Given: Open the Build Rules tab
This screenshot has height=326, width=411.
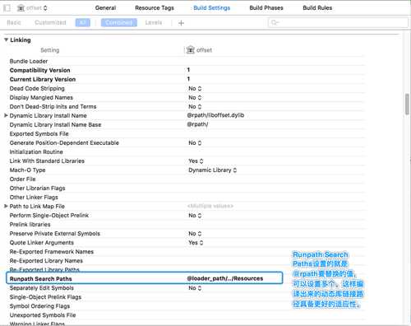Looking at the screenshot, I should click(317, 8).
